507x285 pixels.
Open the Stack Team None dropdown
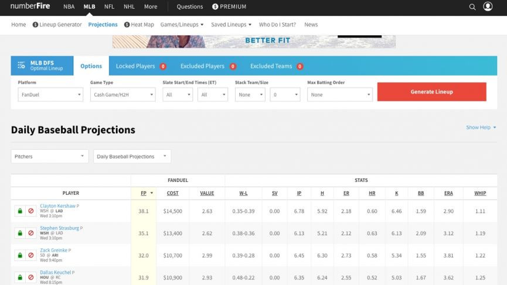250,95
